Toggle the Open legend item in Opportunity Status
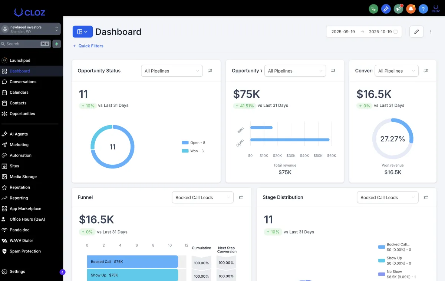The image size is (445, 281). [x=193, y=143]
